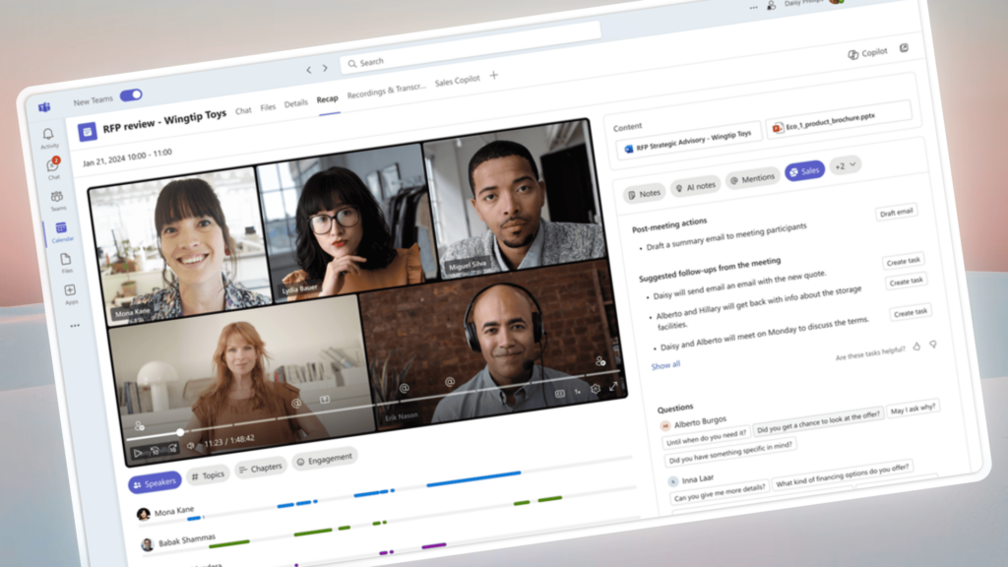Open Recordings & Transcripts tab
This screenshot has width=1008, height=567.
coord(386,92)
